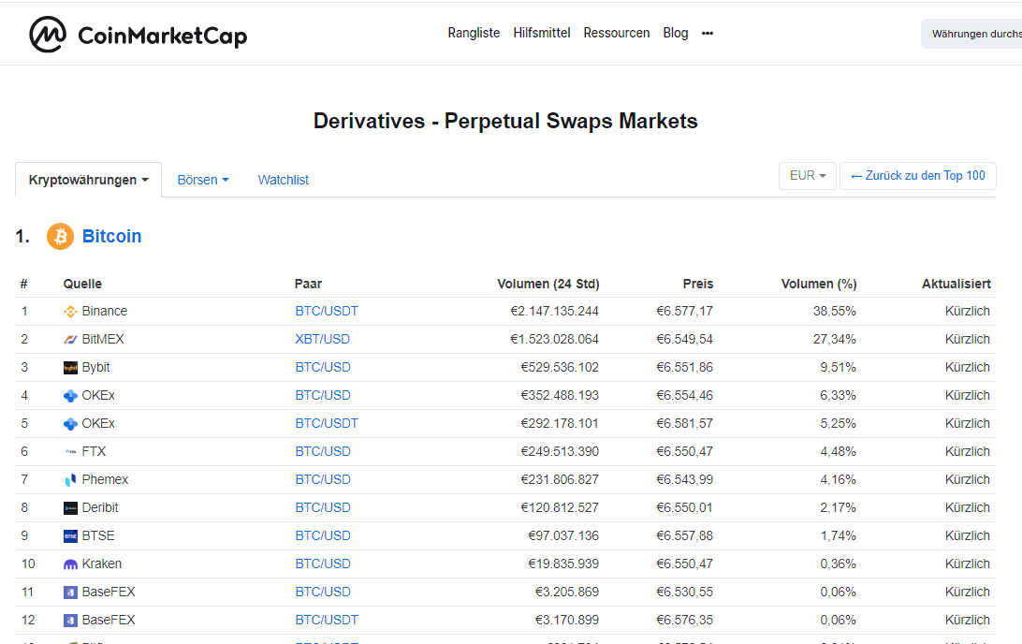This screenshot has width=1022, height=644.
Task: Open the Kryptowährungen dropdown tab
Action: click(x=89, y=180)
